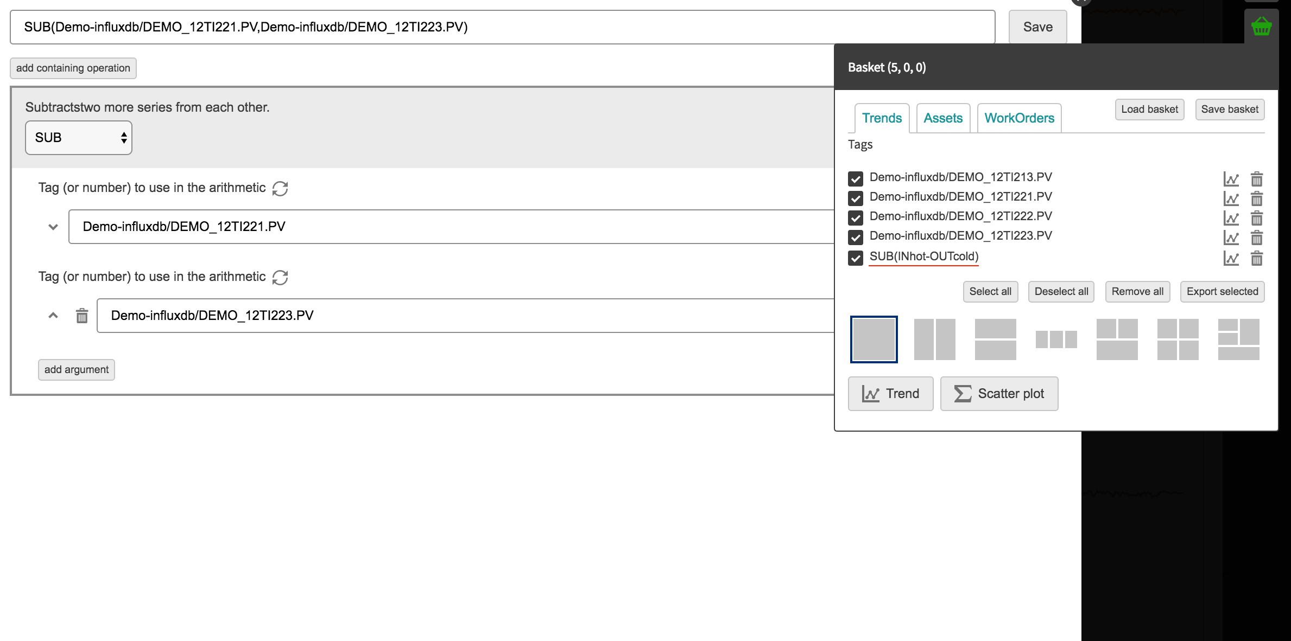Image resolution: width=1291 pixels, height=641 pixels.
Task: Delete SUB(INhot-OUTcold) from basket
Action: (x=1256, y=258)
